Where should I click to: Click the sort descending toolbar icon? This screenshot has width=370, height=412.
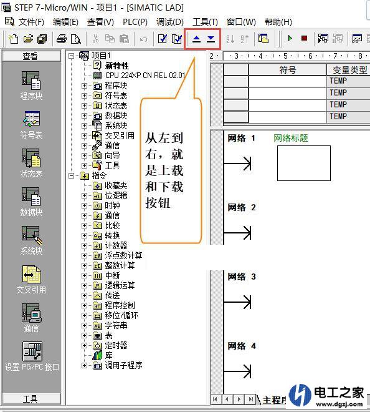244,39
